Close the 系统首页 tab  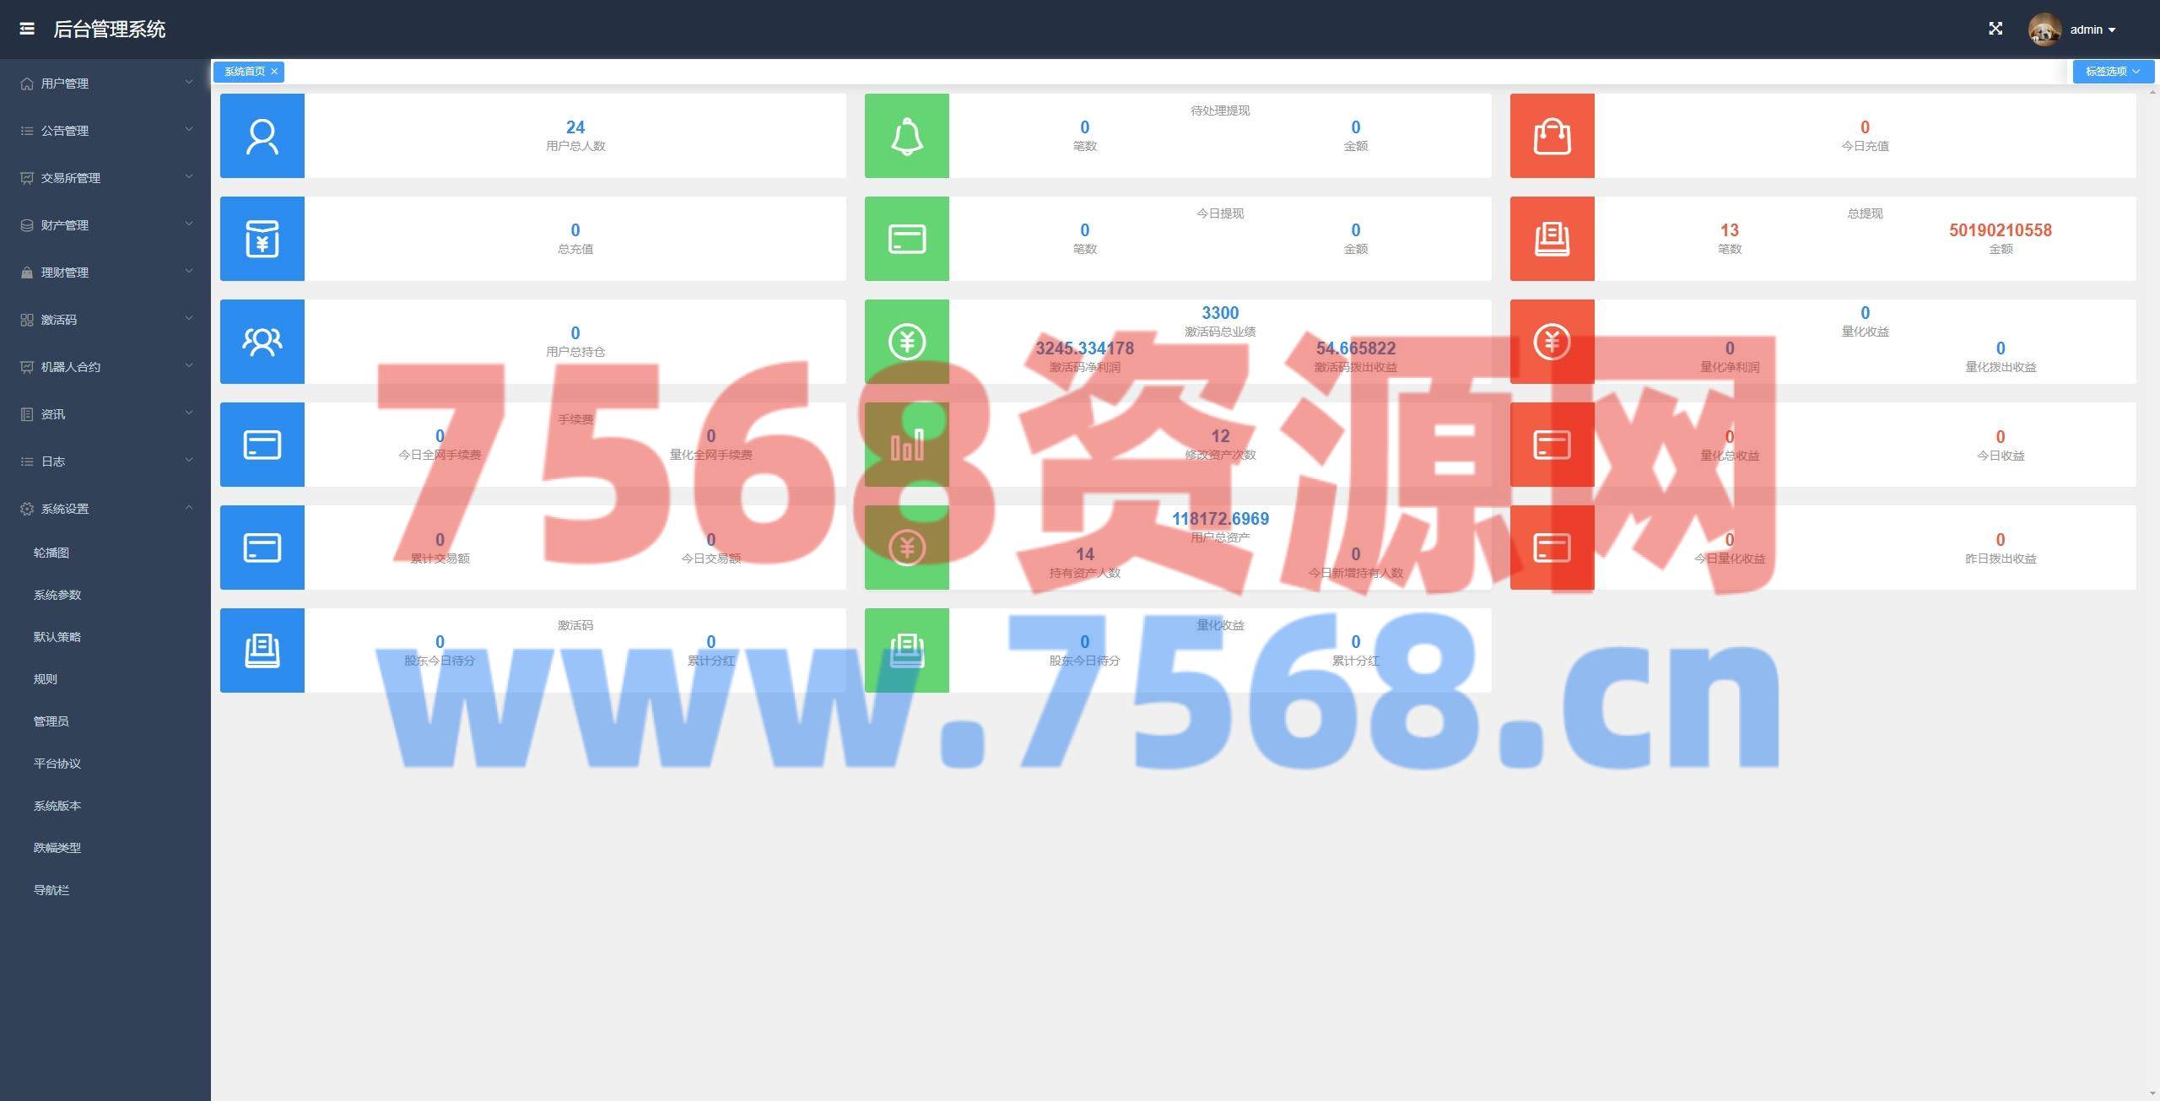click(274, 72)
